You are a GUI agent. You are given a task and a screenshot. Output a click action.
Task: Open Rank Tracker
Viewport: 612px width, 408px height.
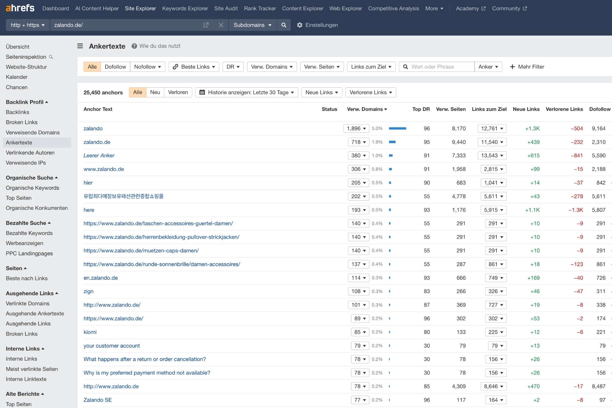(260, 8)
